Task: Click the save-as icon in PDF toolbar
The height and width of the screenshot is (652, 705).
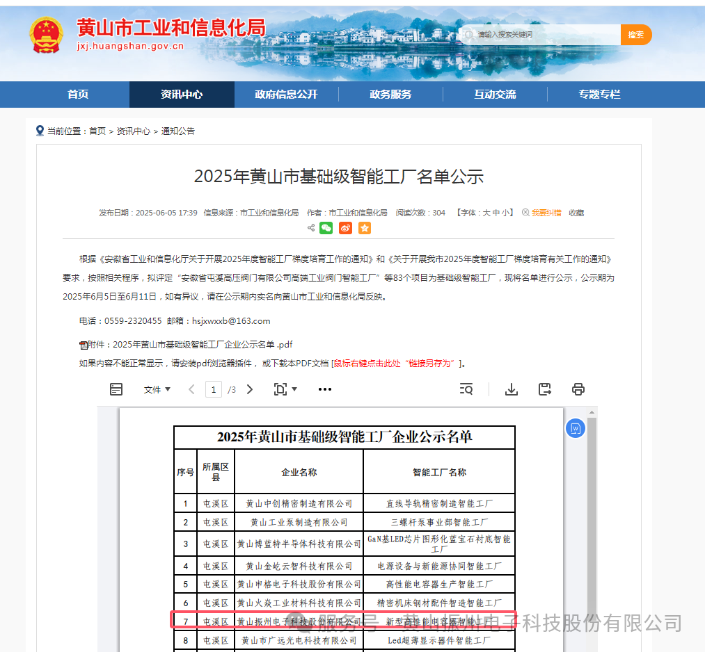Action: pyautogui.click(x=544, y=389)
